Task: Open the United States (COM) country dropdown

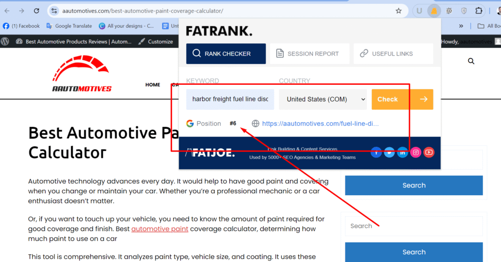Action: [x=323, y=99]
